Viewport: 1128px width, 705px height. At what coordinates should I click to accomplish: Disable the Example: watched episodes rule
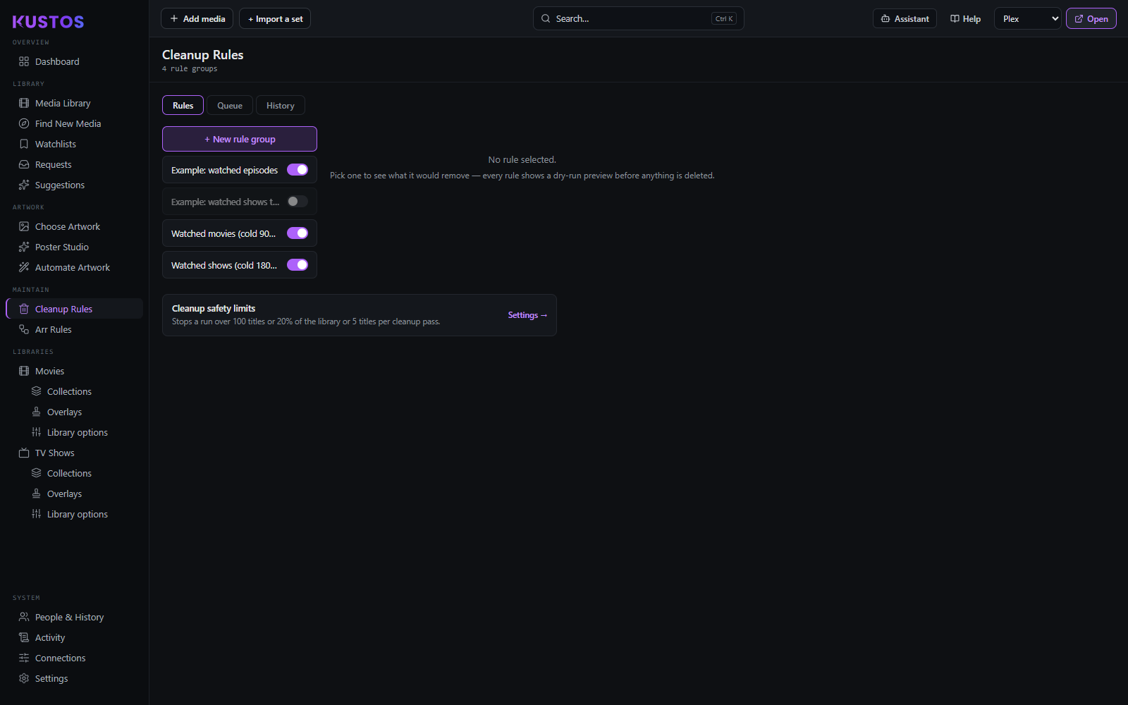point(298,170)
